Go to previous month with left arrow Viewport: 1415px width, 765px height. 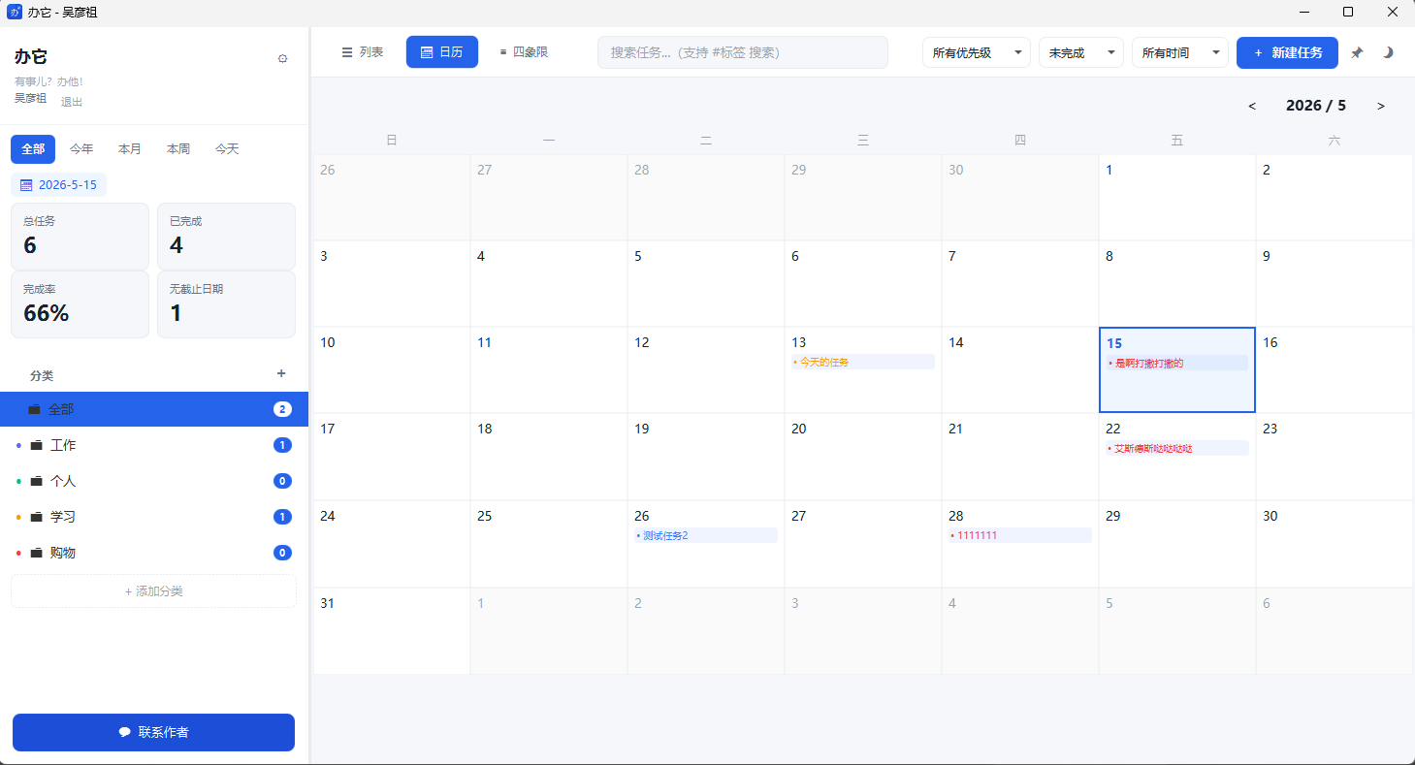tap(1252, 106)
